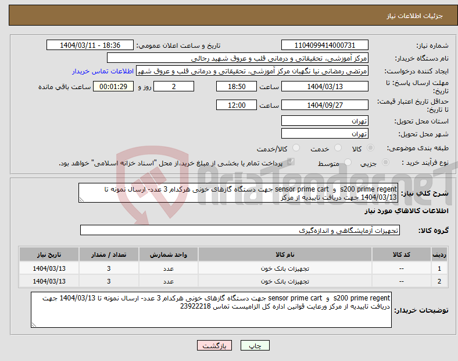Click the شماره نیاز field 1104099414000731
458x361 pixels.
(x=324, y=45)
